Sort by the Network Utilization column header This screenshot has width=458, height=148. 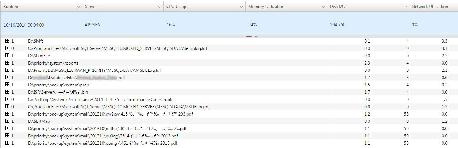[430, 7]
